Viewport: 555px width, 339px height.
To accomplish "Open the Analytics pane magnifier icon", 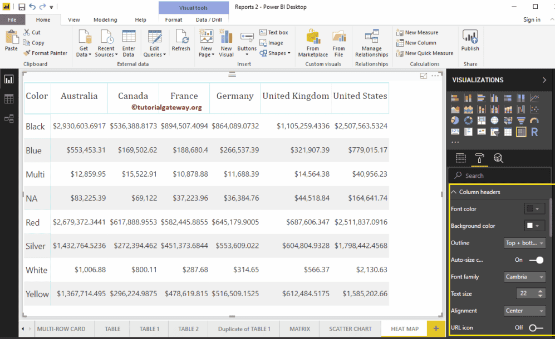I will click(499, 158).
